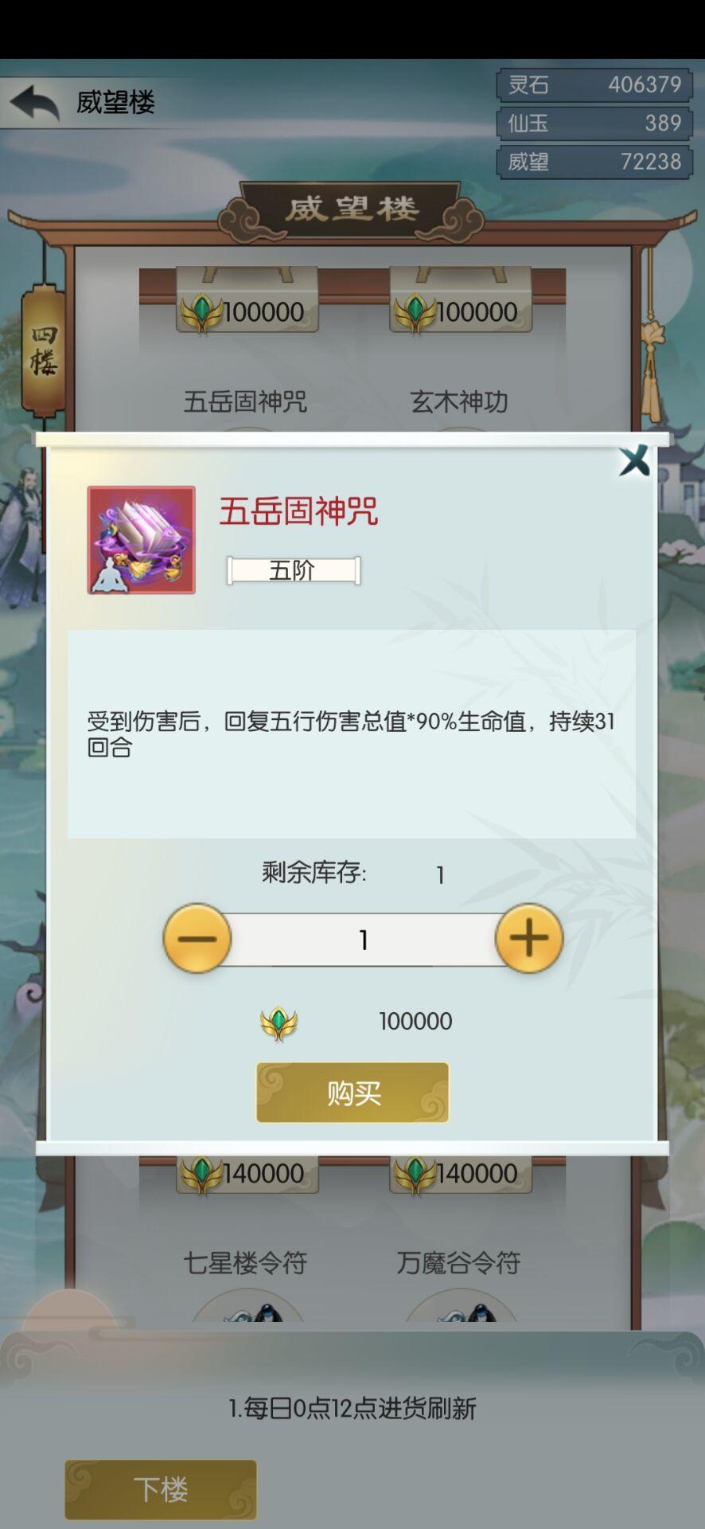Tap the 100000 price tag above 五岳固神咒
705x1529 pixels.
pos(247,311)
